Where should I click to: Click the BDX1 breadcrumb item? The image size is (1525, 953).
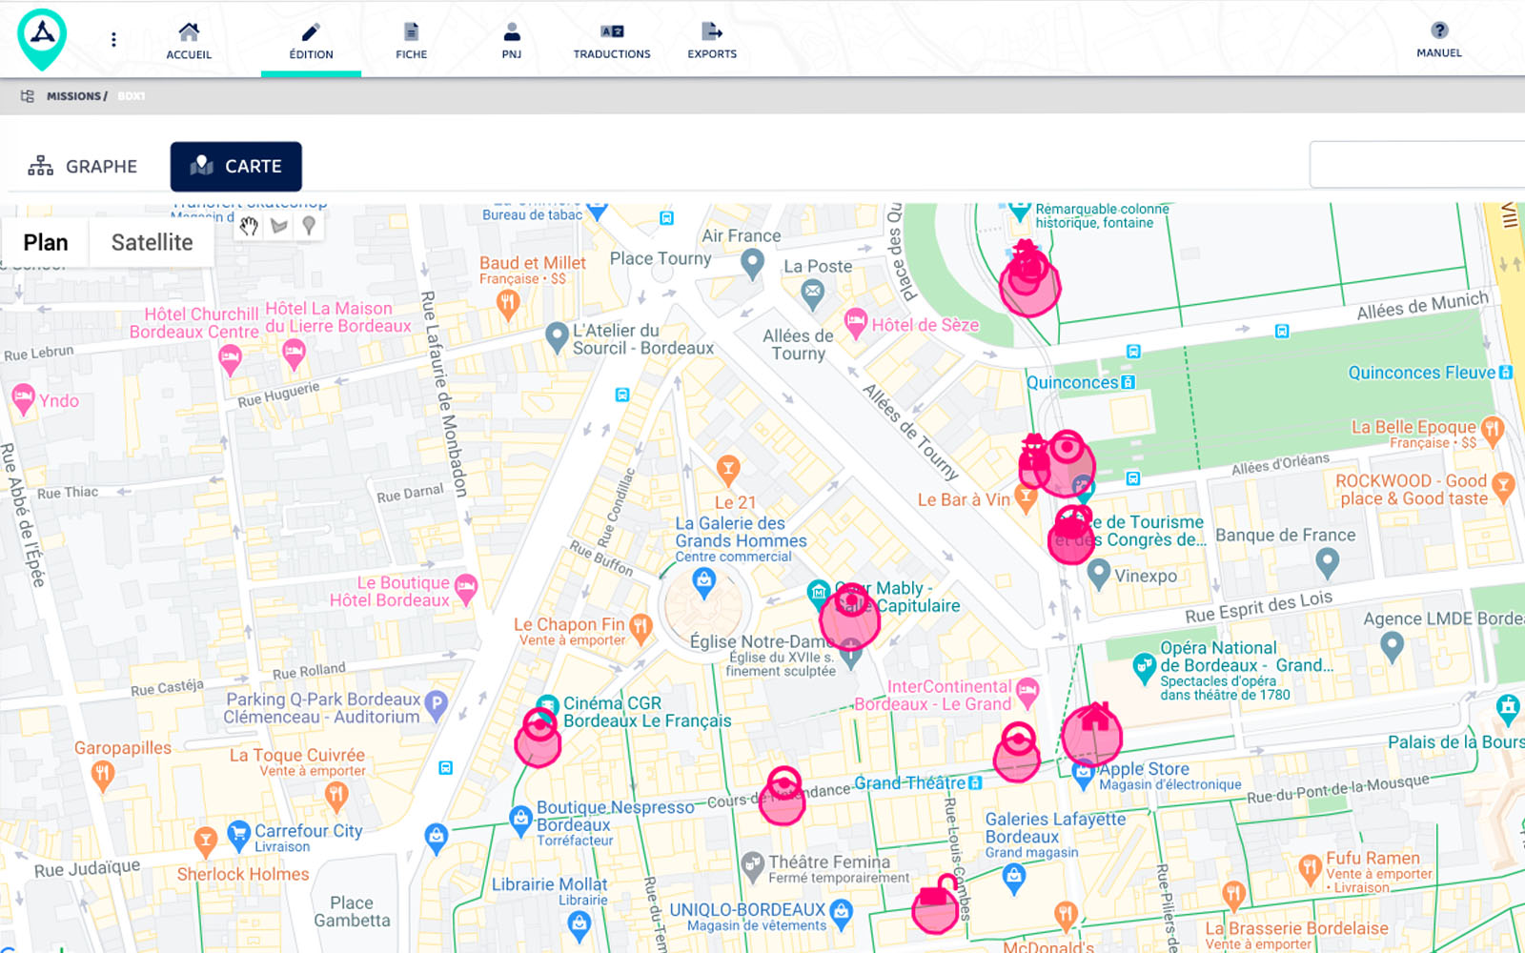132,96
